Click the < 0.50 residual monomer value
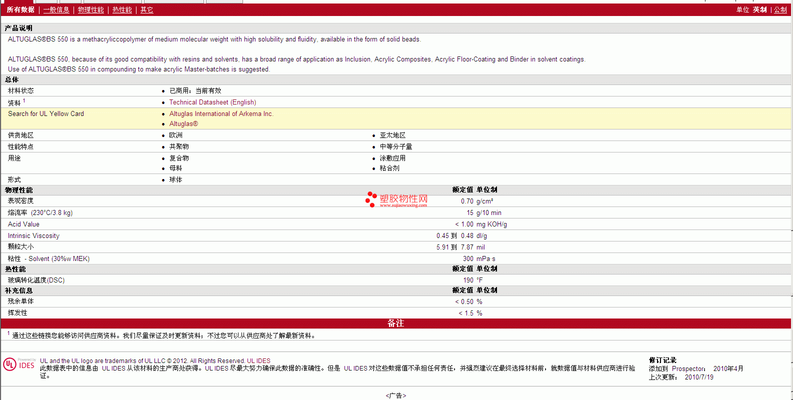This screenshot has width=793, height=400. click(x=464, y=301)
